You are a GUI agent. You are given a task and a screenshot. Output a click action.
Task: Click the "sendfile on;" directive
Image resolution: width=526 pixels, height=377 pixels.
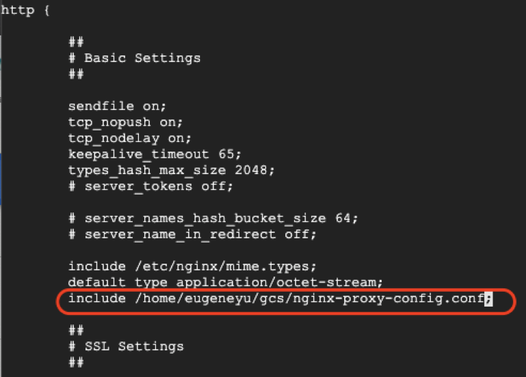[117, 106]
